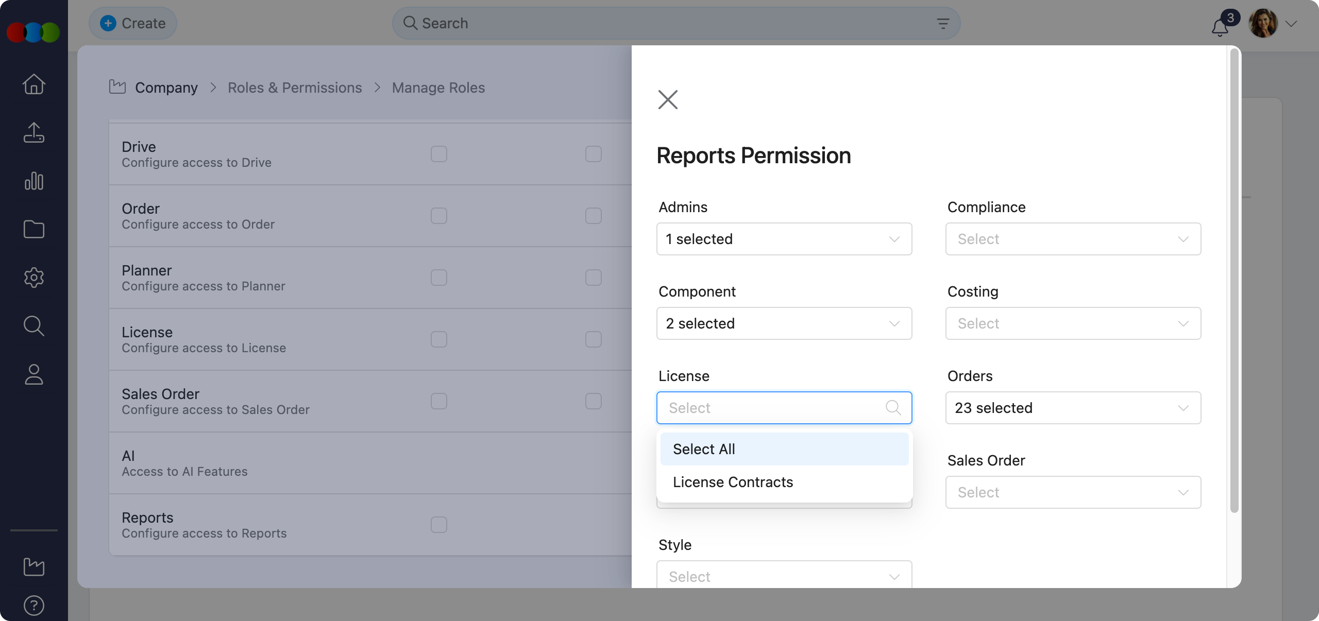This screenshot has width=1319, height=621.
Task: Open the Settings gear in sidebar
Action: pos(33,278)
